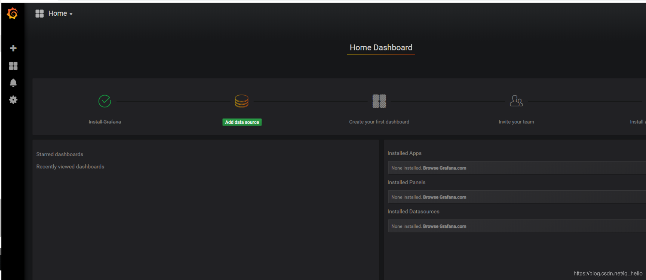Click the orange data source database icon
This screenshot has width=646, height=280.
(242, 101)
